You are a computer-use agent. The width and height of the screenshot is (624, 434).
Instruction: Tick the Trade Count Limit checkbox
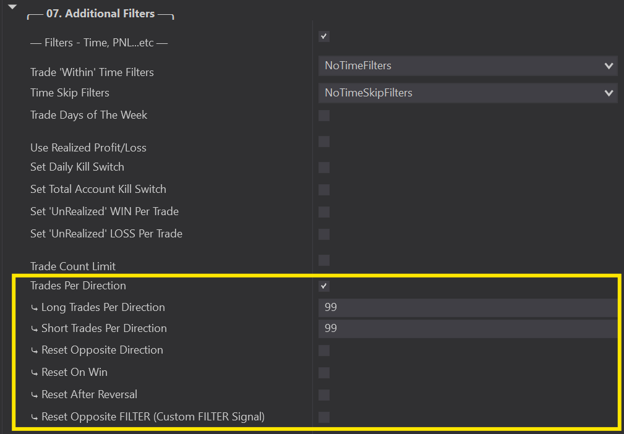[x=324, y=260]
